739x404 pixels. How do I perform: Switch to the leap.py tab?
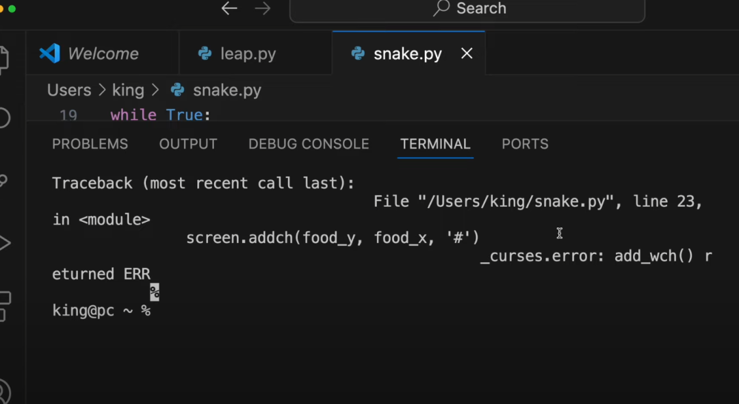point(248,53)
